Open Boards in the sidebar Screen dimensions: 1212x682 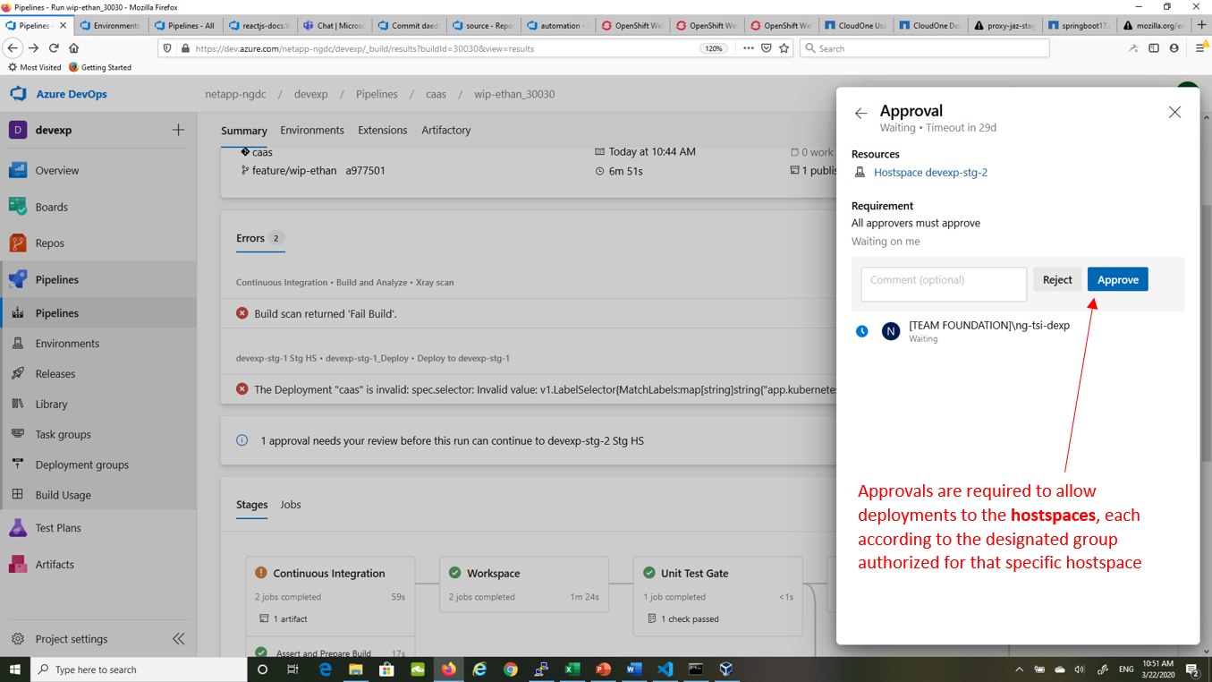coord(51,207)
